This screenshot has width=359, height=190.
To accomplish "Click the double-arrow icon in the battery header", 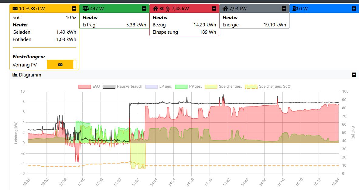I will pos(33,8).
